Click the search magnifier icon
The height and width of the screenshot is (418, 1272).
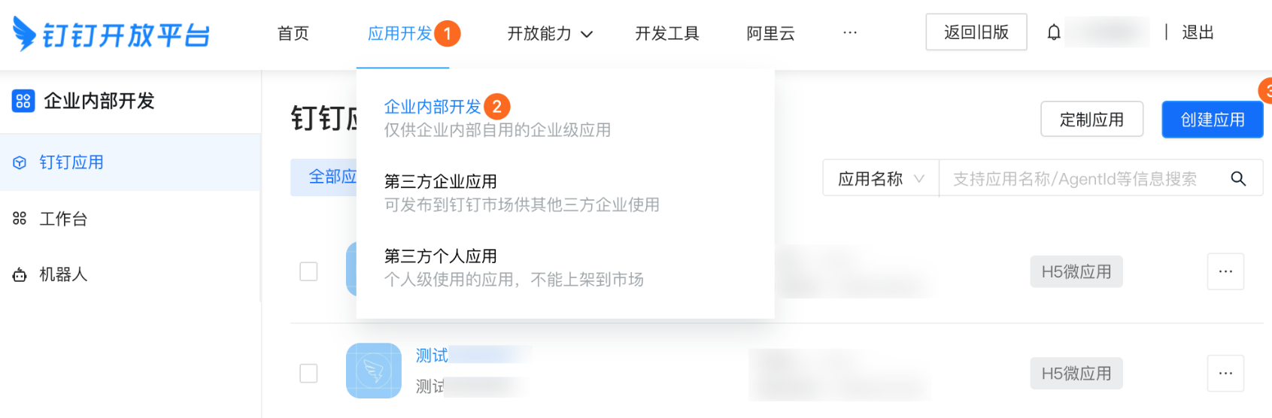tap(1238, 179)
